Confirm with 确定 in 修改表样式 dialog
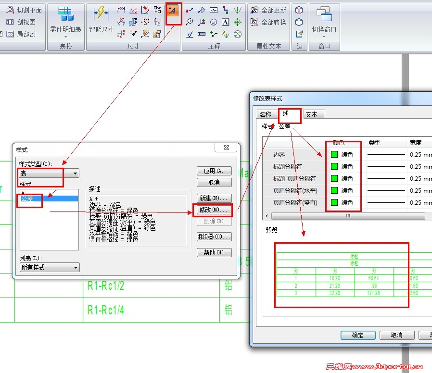The width and height of the screenshot is (432, 373). coord(358,335)
